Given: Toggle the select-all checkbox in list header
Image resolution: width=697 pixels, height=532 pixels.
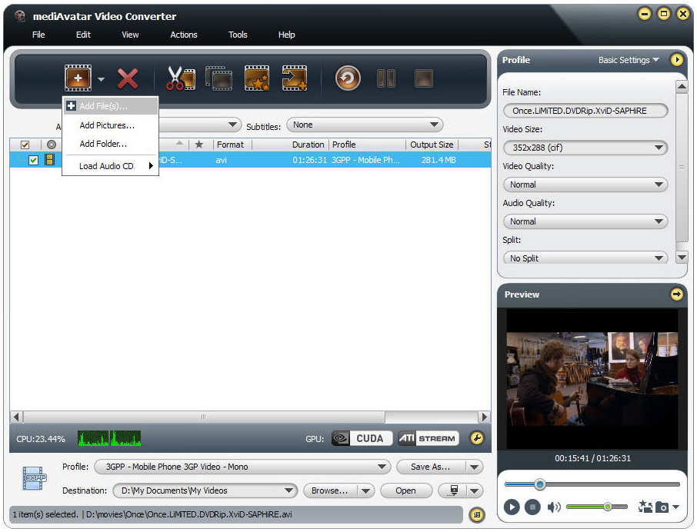Looking at the screenshot, I should pyautogui.click(x=25, y=145).
